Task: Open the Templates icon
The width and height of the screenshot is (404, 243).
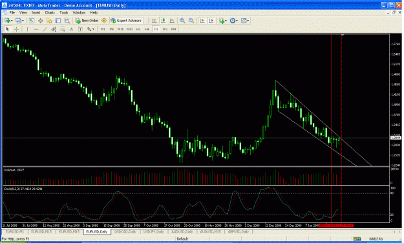Action: [244, 21]
